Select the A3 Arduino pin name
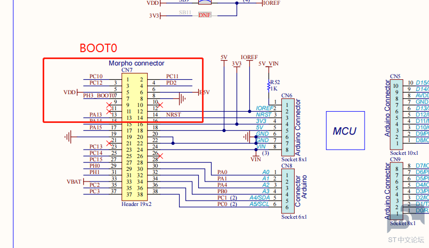The height and width of the screenshot is (248, 429). point(266,191)
